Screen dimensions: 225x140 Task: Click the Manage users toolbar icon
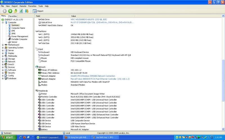pyautogui.click(x=27, y=11)
